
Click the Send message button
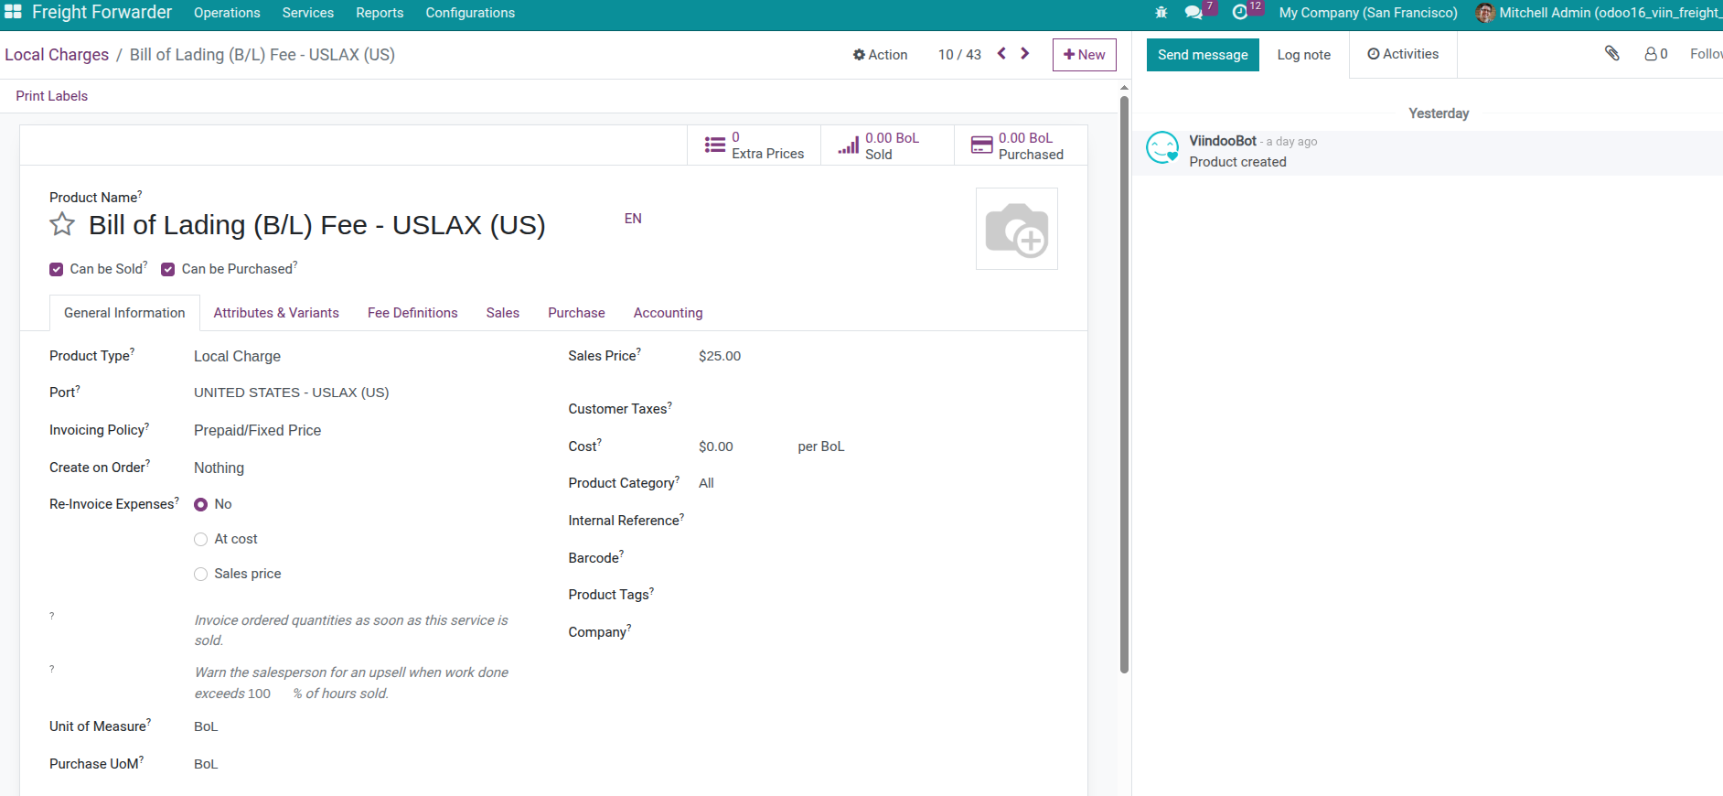tap(1203, 55)
